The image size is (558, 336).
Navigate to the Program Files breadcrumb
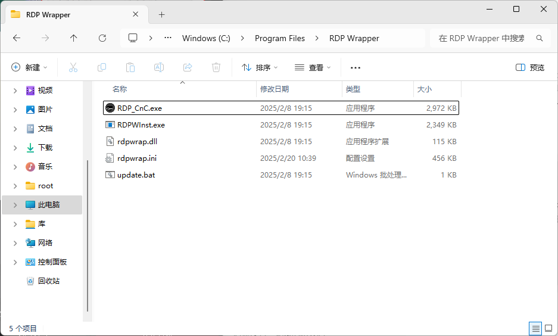280,38
